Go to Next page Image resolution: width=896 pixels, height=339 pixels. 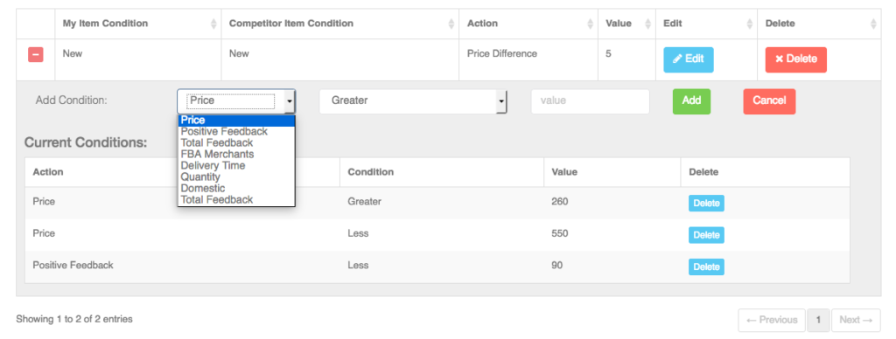856,320
